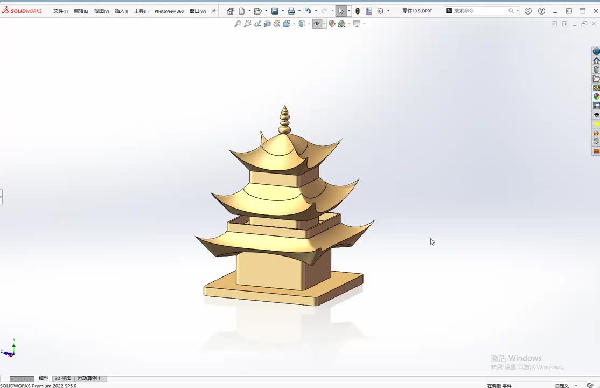Collapse left panel arrow button
Viewport: 600px width, 388px height.
point(554,24)
